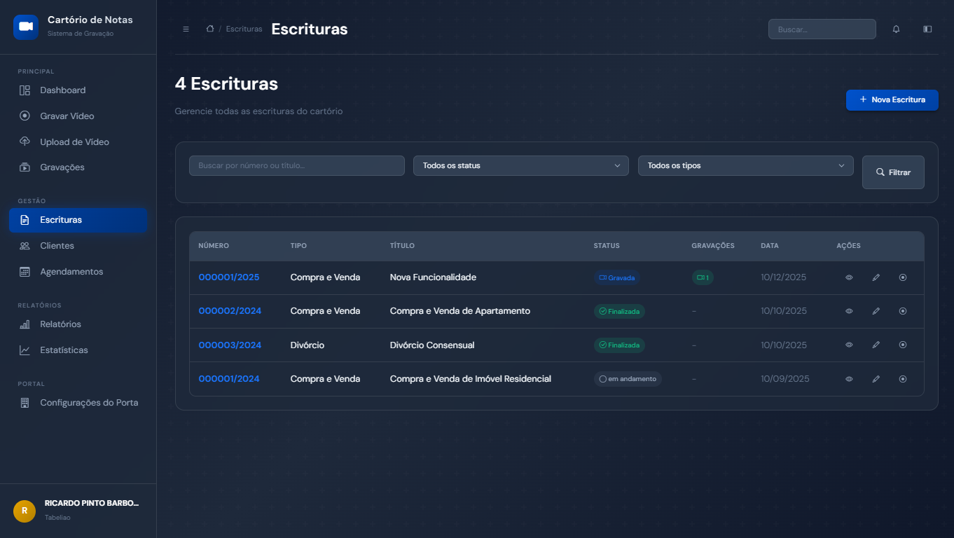The height and width of the screenshot is (538, 954).
Task: Open Dashboard in the sidebar
Action: [x=78, y=90]
